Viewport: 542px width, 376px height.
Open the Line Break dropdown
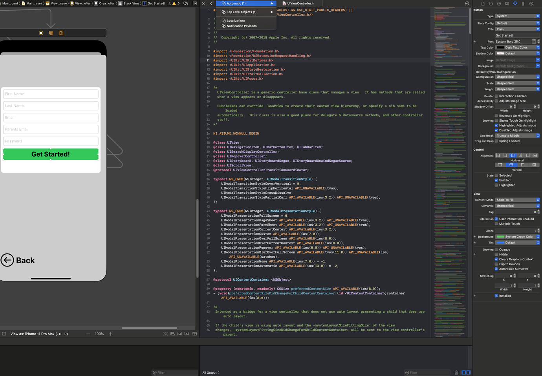click(x=517, y=135)
